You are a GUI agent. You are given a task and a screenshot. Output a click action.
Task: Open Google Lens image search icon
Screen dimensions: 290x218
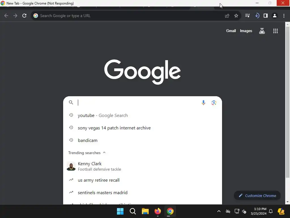(214, 102)
